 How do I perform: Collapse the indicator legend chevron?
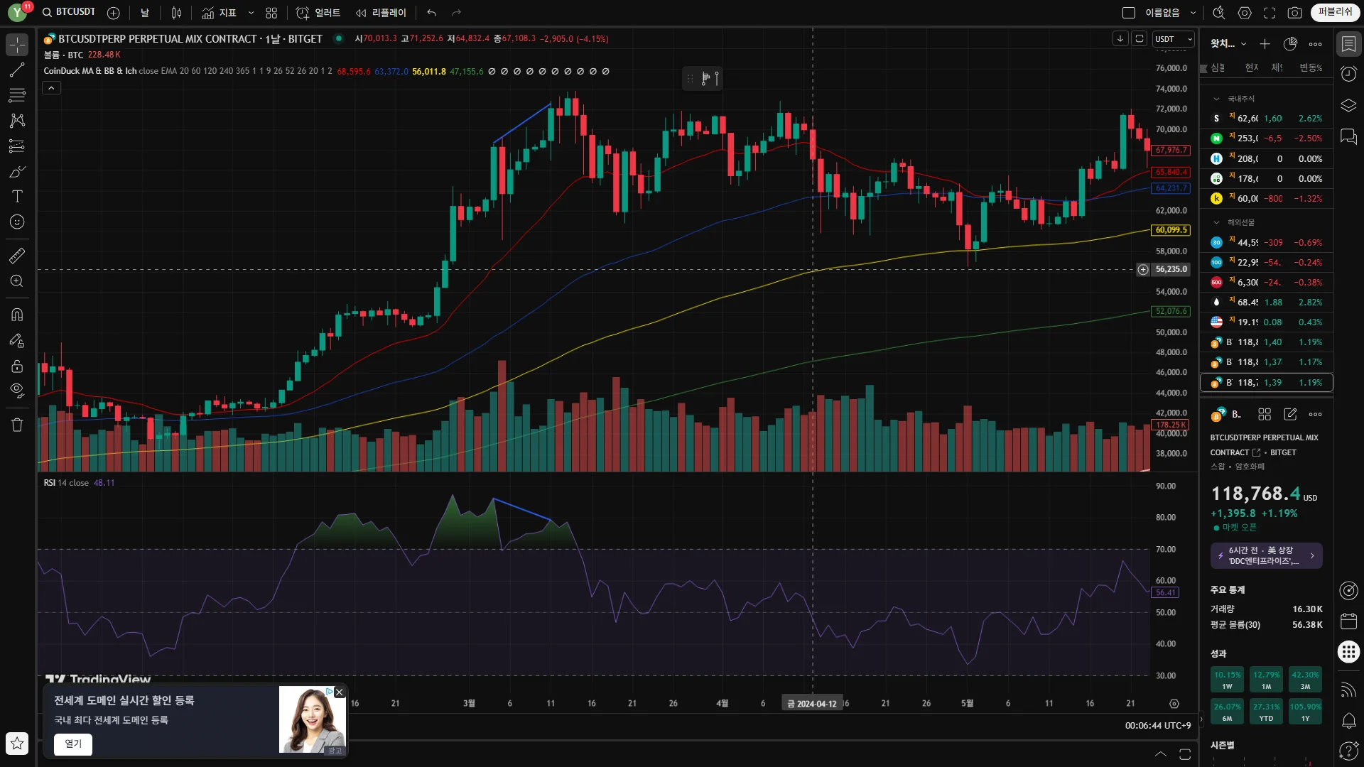pos(51,88)
